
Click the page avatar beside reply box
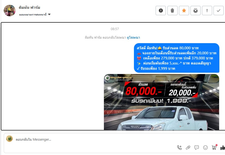pyautogui.click(x=9, y=139)
